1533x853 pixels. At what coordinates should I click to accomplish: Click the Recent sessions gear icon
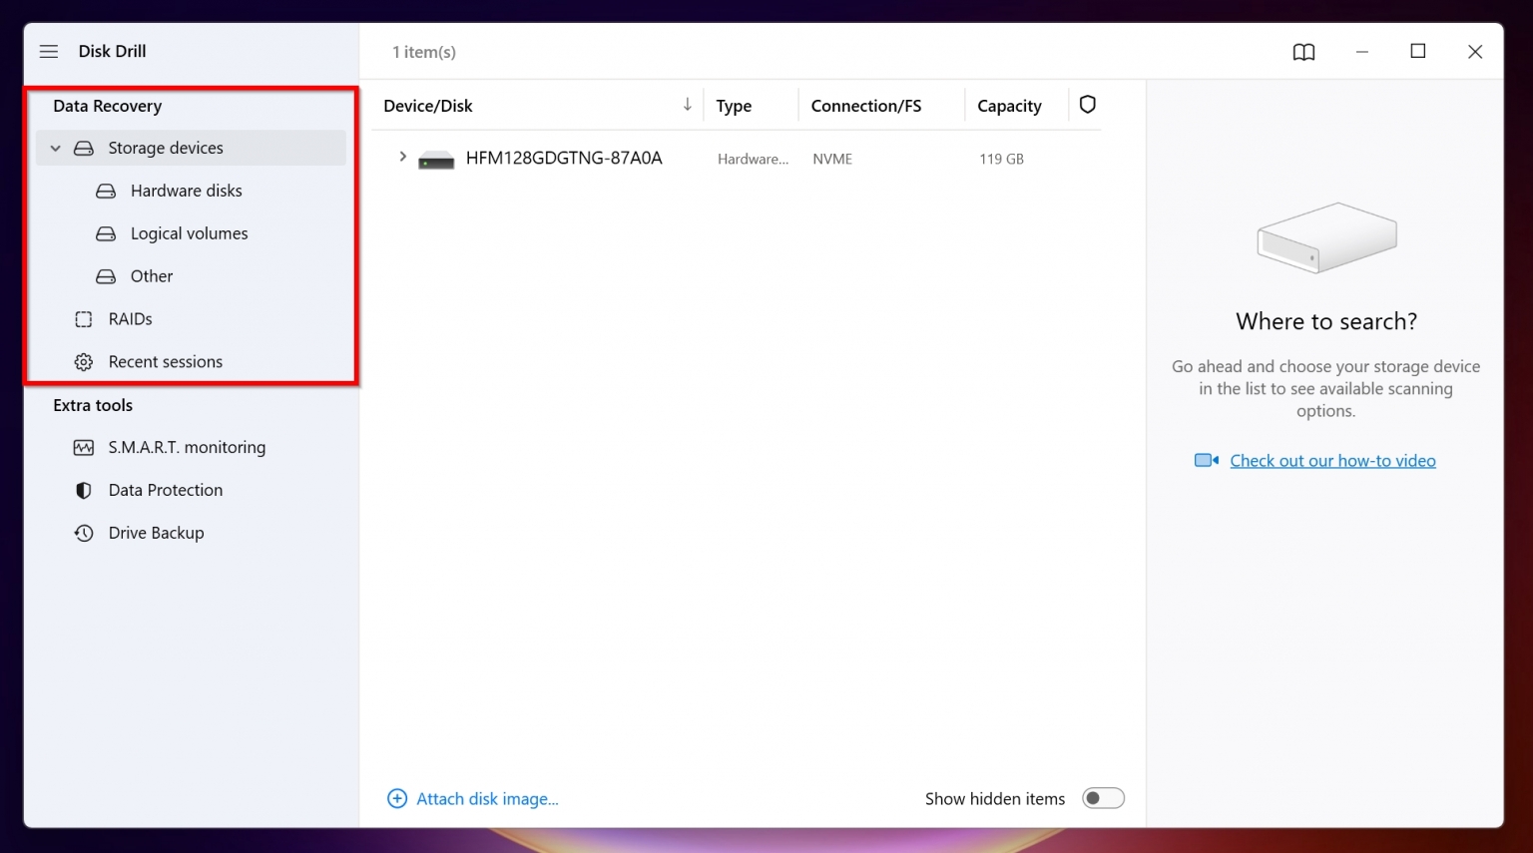click(84, 361)
